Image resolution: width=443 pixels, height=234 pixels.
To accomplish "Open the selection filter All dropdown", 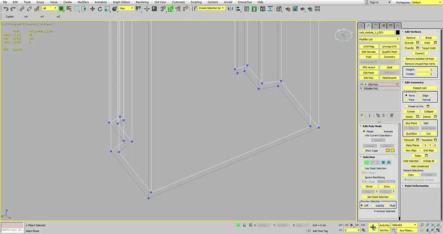I will [50, 9].
